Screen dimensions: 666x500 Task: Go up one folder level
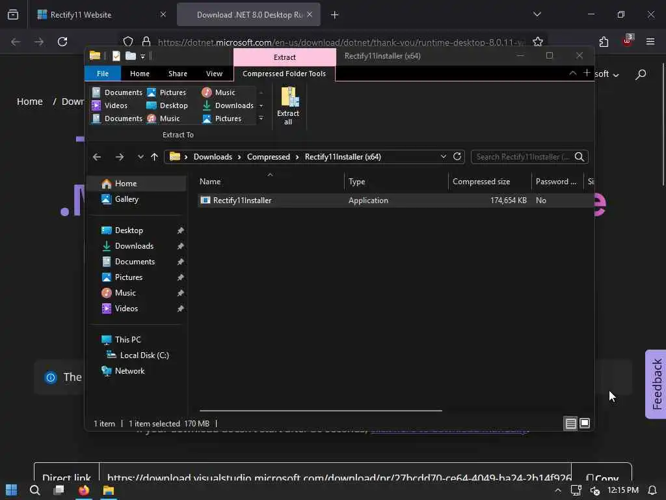pyautogui.click(x=154, y=157)
